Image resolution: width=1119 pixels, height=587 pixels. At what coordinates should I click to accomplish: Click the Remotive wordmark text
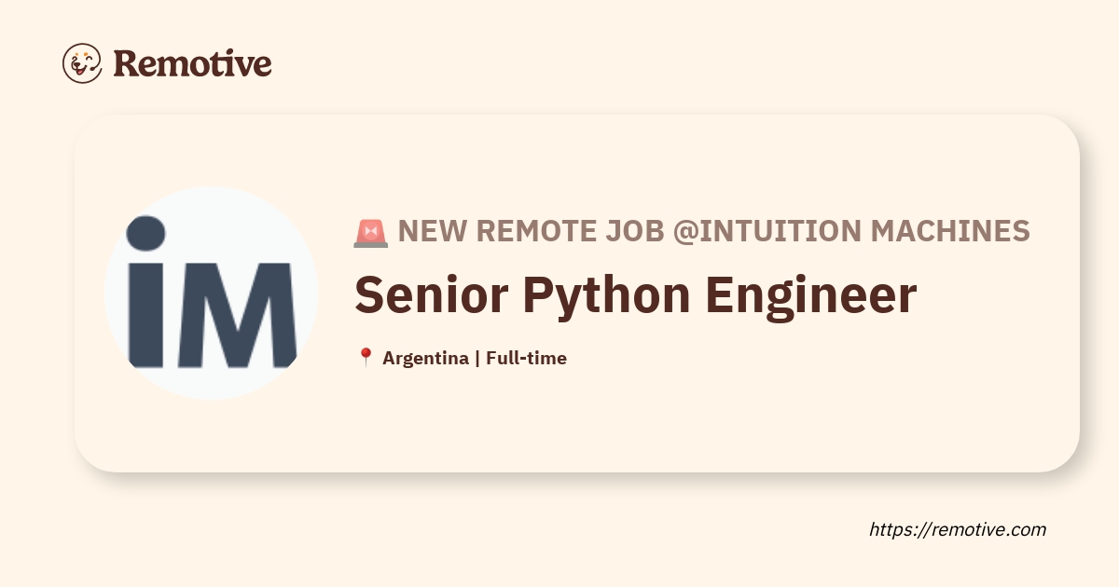[x=192, y=63]
